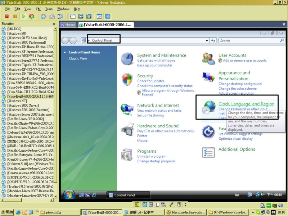The image size is (288, 216).
Task: Click the Full Screen toolbar icon
Action: (81, 16)
